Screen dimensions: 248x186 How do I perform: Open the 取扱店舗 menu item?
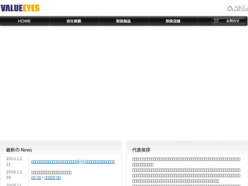[173, 21]
